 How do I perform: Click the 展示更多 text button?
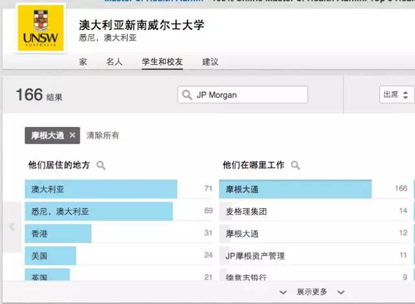click(312, 293)
